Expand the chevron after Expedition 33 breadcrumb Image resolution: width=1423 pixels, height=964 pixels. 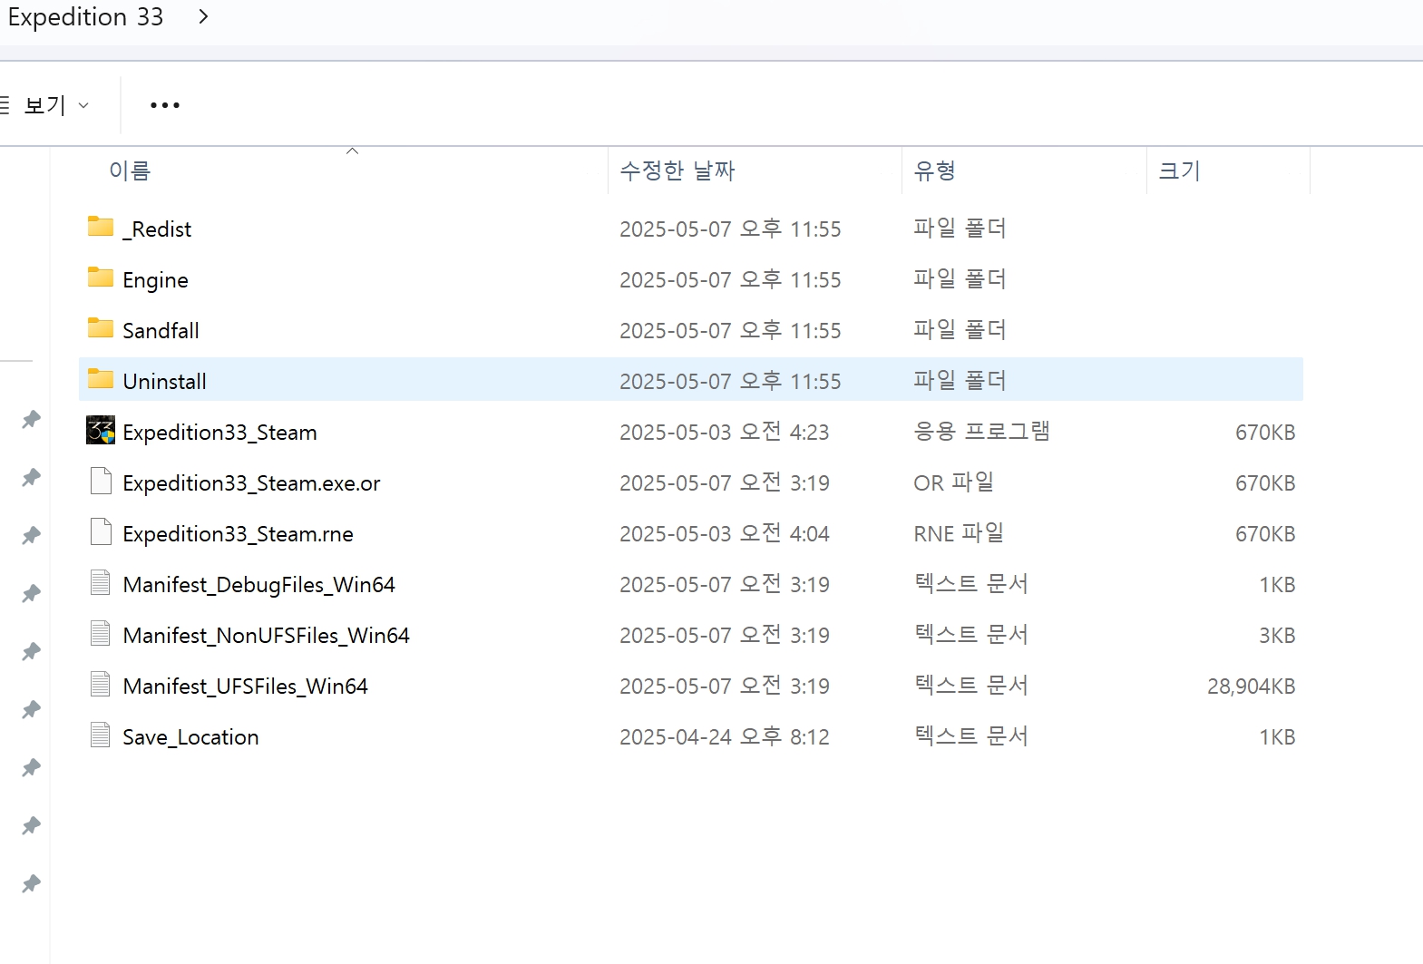click(203, 16)
